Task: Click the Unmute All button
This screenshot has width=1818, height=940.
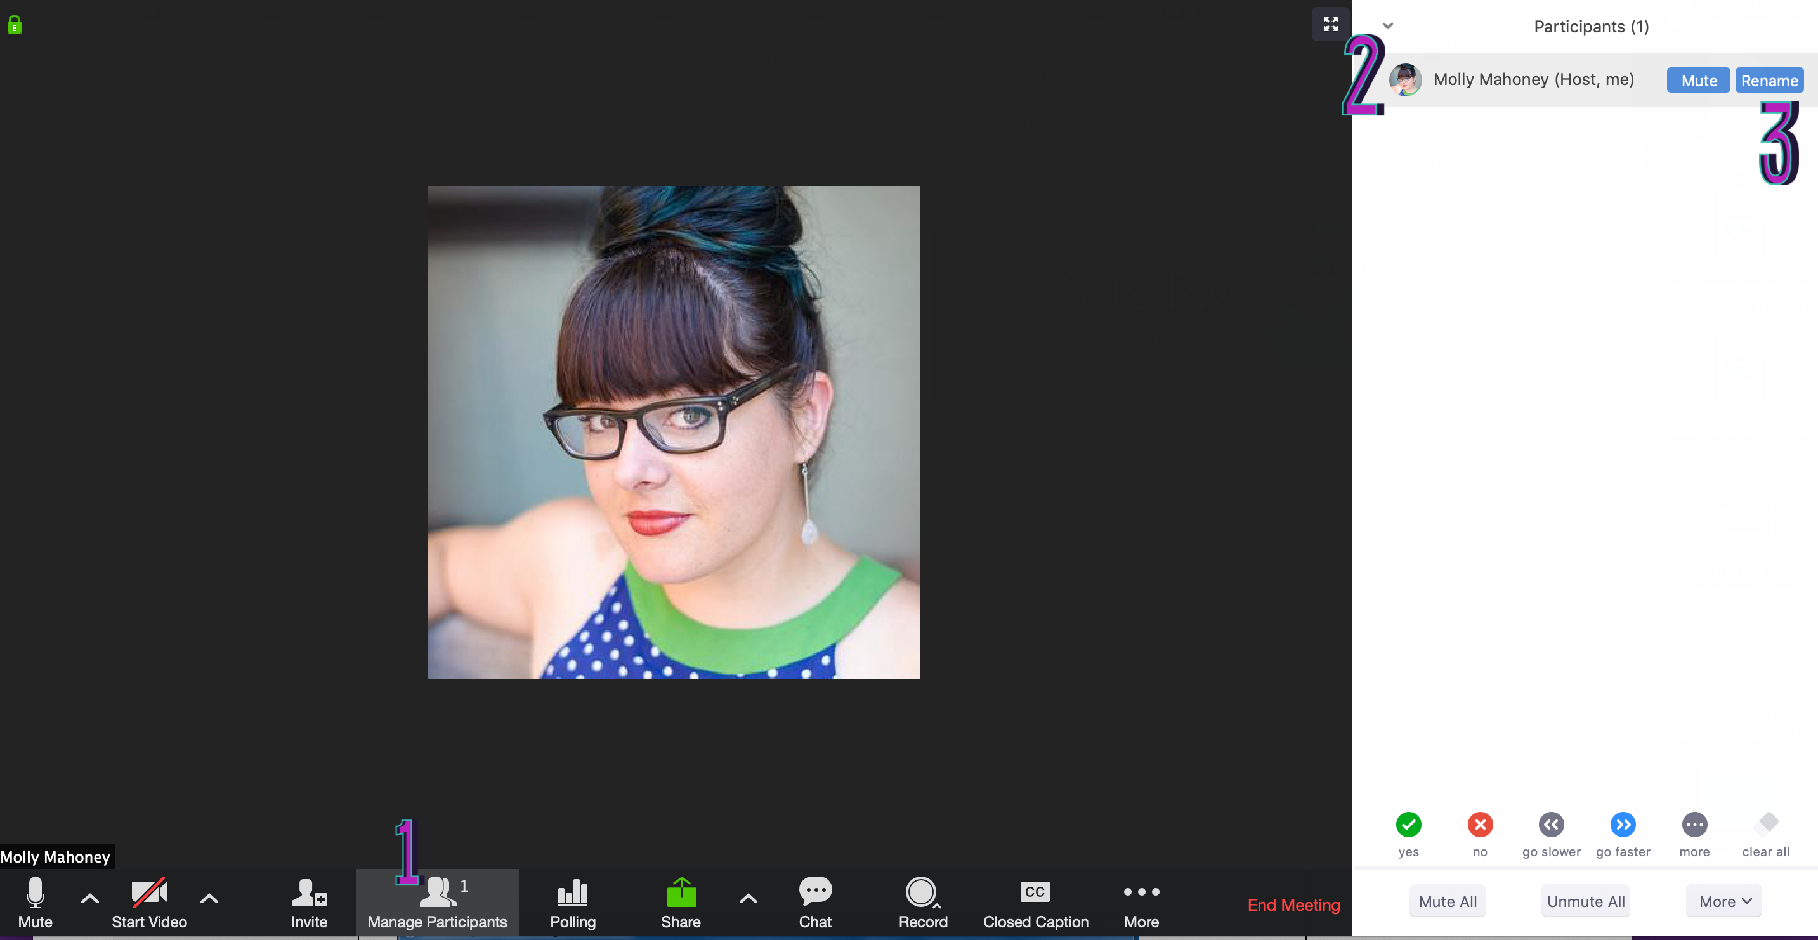Action: (x=1586, y=901)
